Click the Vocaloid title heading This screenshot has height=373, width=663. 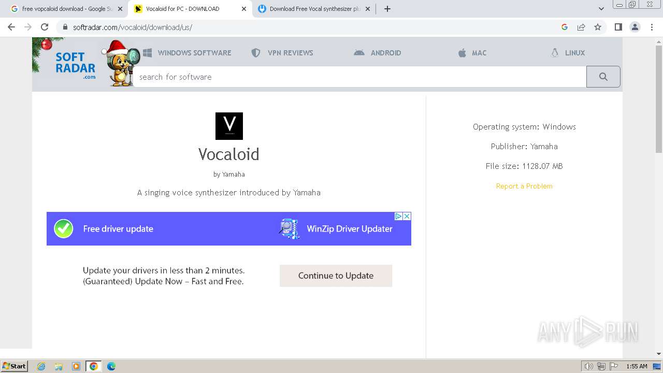(x=229, y=154)
